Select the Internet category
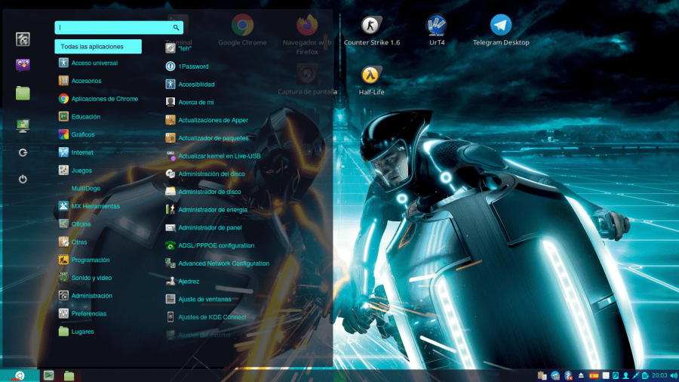The height and width of the screenshot is (382, 679). click(x=82, y=152)
